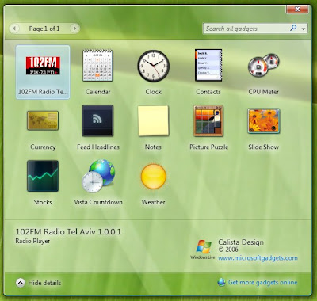Choose the Currency gadget icon
Screen dimensions: 317x301
pyautogui.click(x=43, y=120)
